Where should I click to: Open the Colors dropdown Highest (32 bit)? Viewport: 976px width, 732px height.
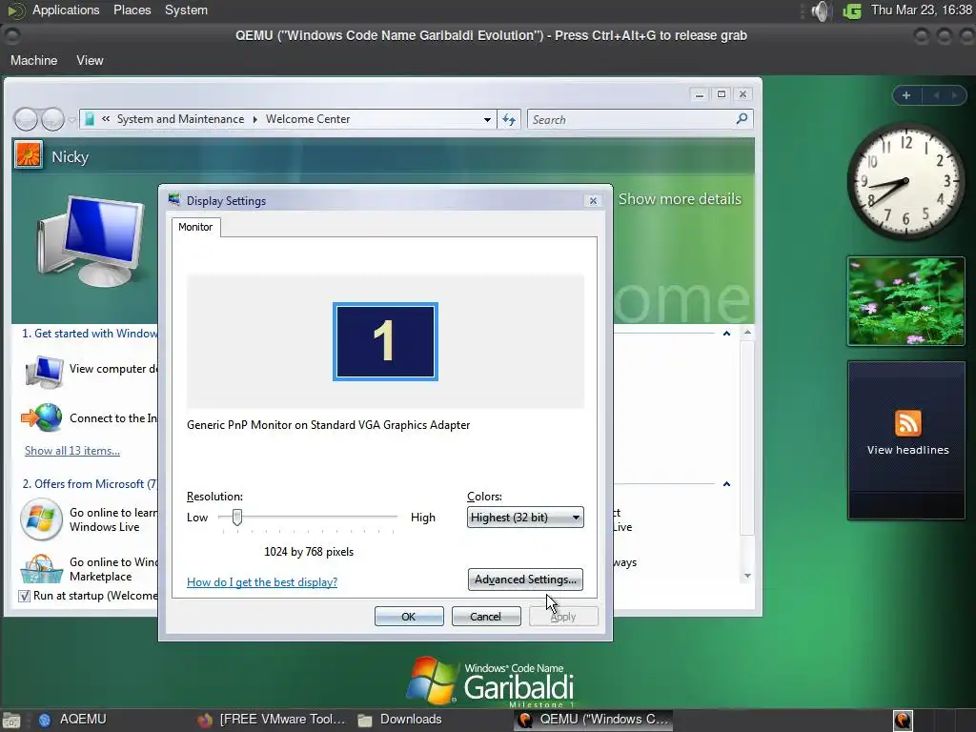(x=525, y=518)
